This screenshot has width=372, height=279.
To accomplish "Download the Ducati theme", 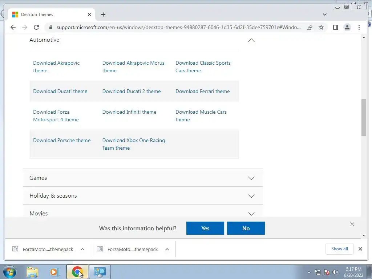I will (x=60, y=91).
